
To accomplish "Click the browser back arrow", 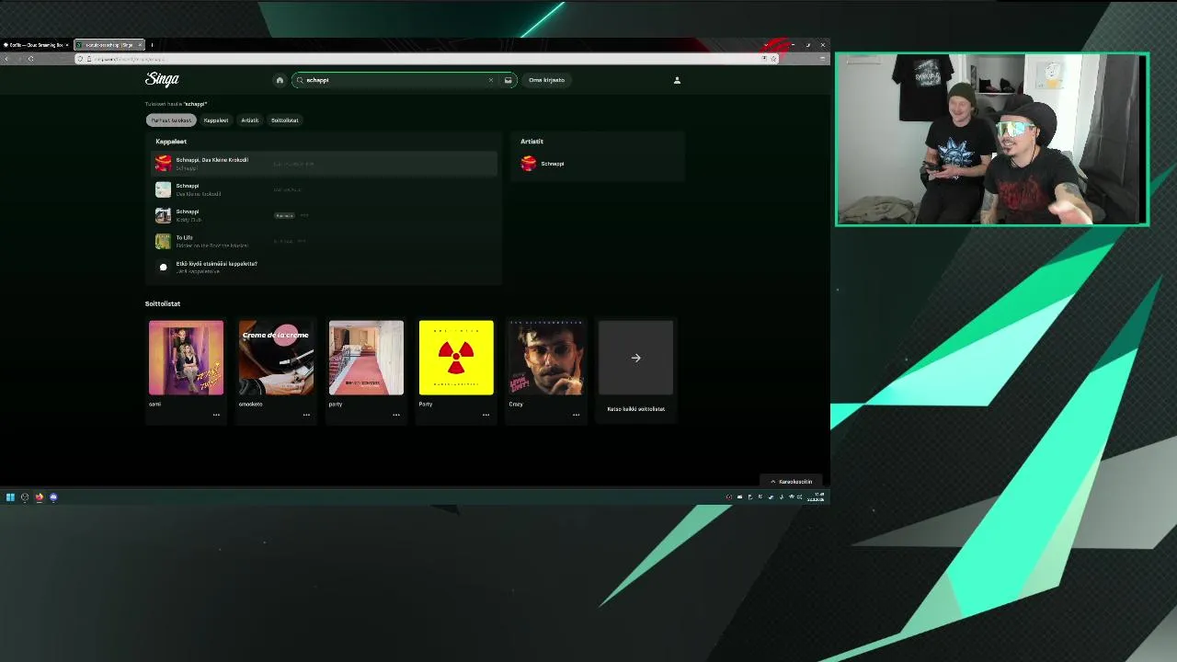I will (6, 59).
